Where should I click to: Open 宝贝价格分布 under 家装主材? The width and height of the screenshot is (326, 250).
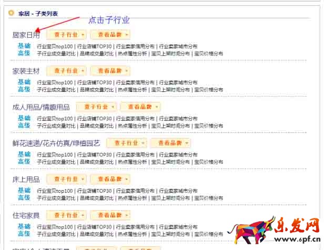click(x=208, y=89)
